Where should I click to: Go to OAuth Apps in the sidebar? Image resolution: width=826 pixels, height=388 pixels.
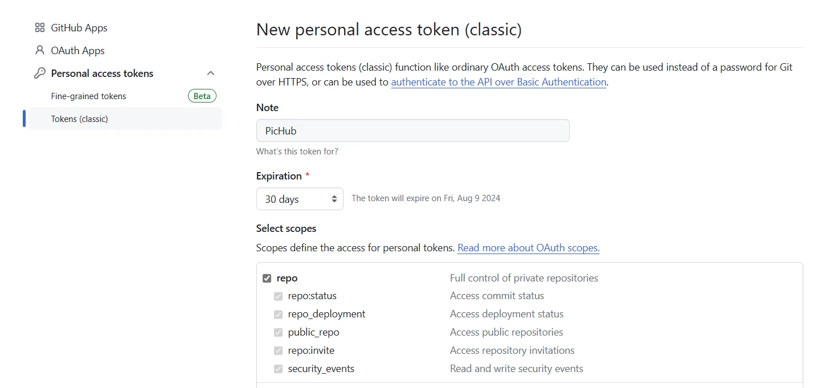(x=77, y=50)
